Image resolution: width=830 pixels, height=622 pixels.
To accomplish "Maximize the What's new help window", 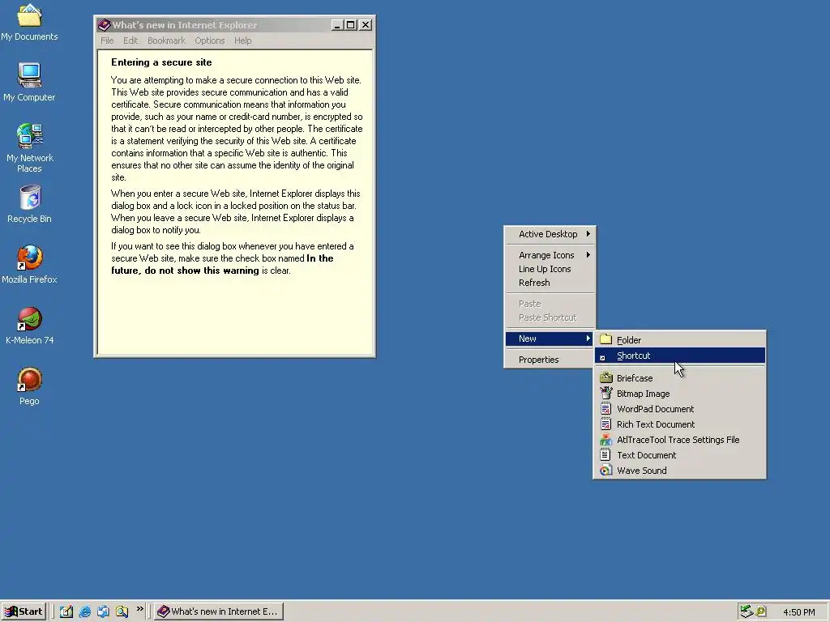I will pos(350,25).
